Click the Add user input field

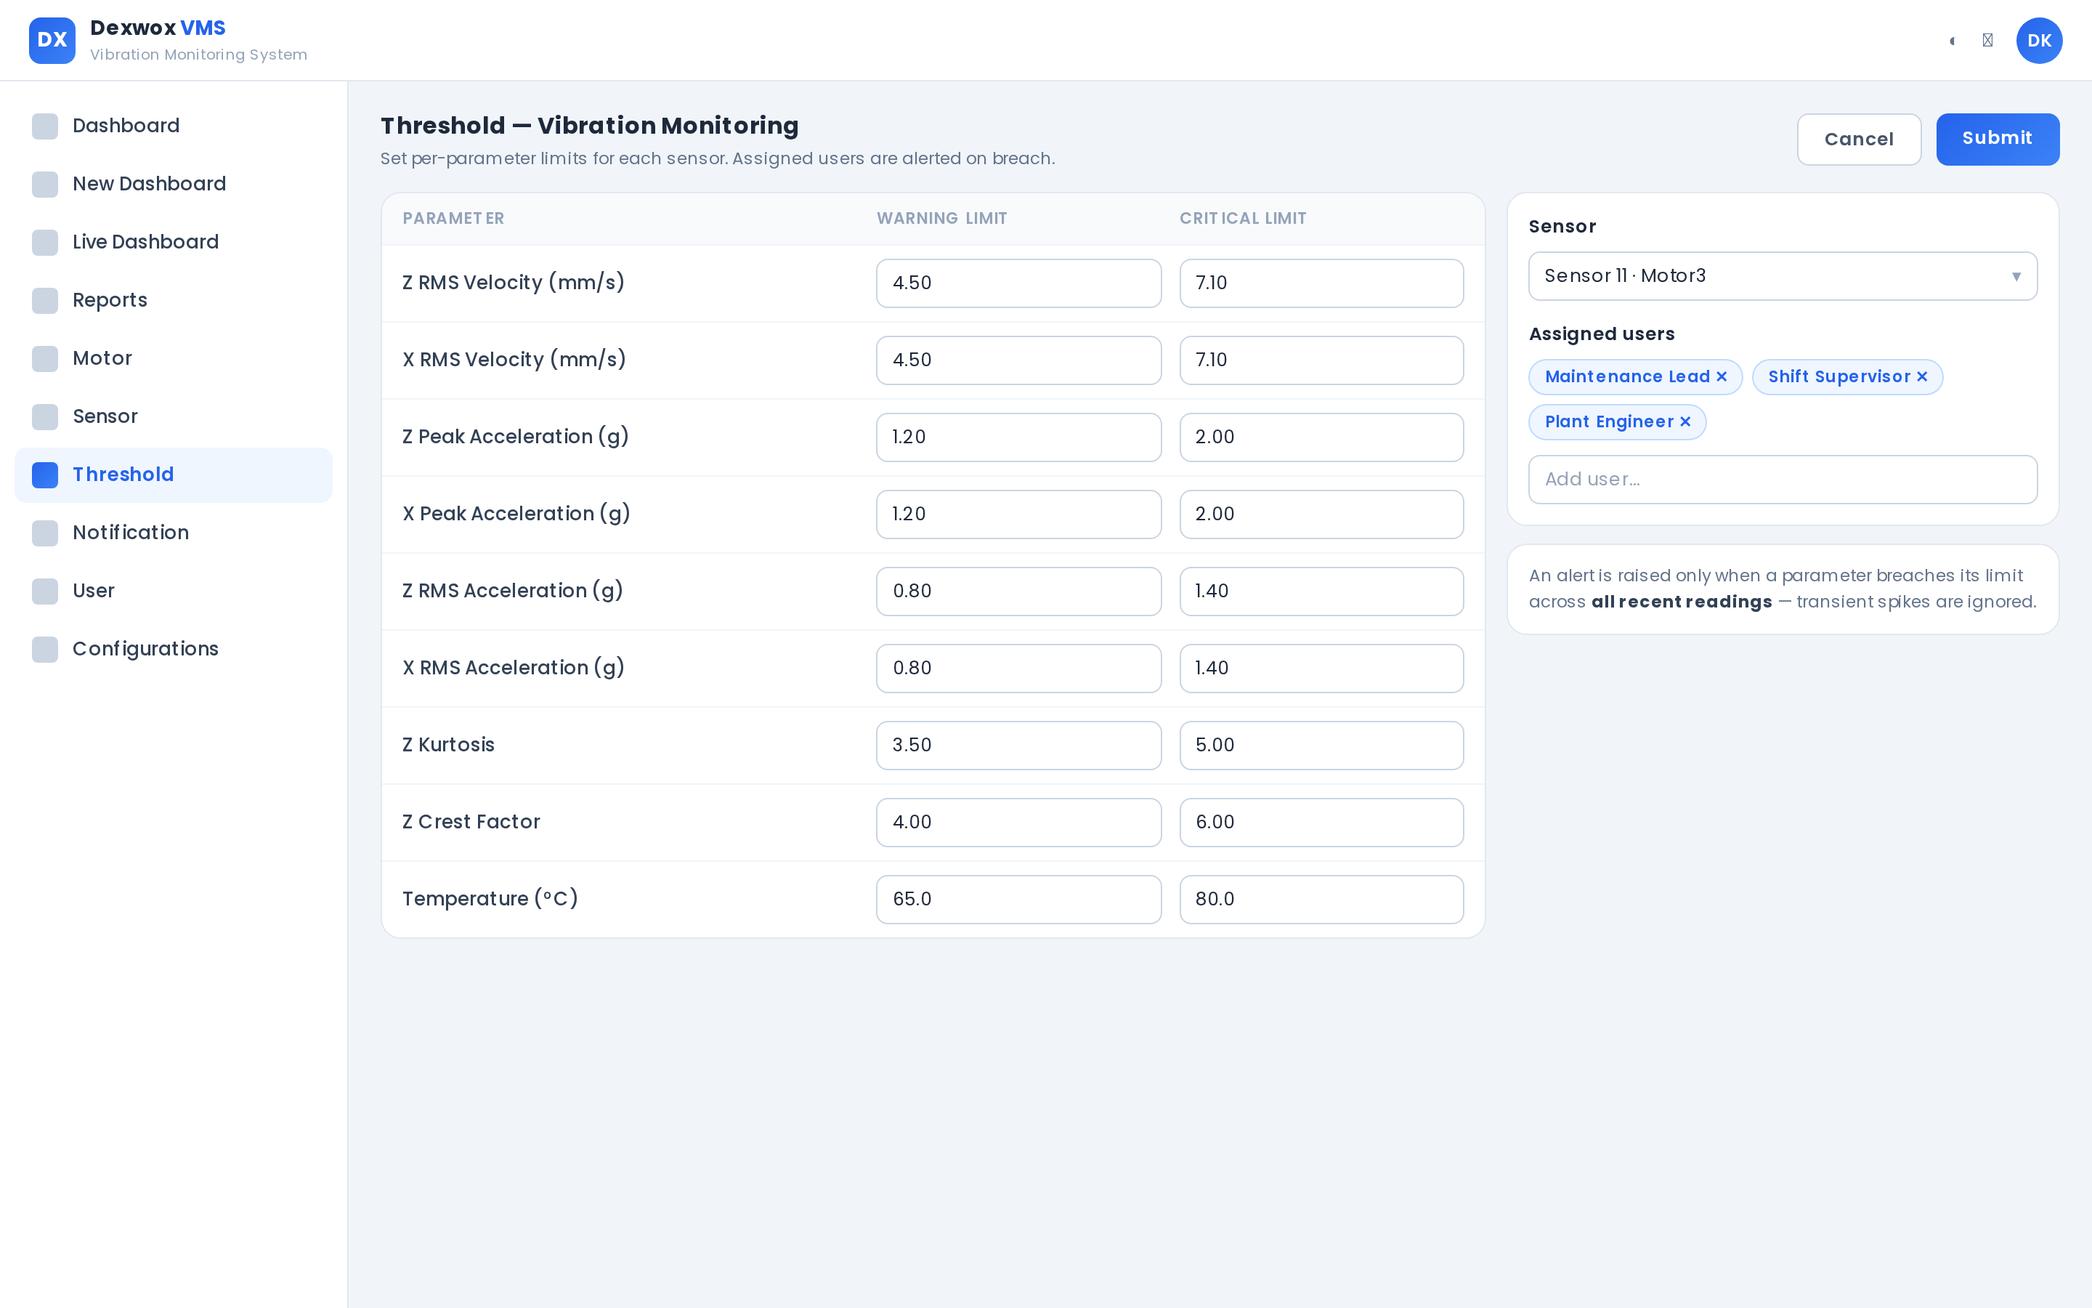[1783, 480]
